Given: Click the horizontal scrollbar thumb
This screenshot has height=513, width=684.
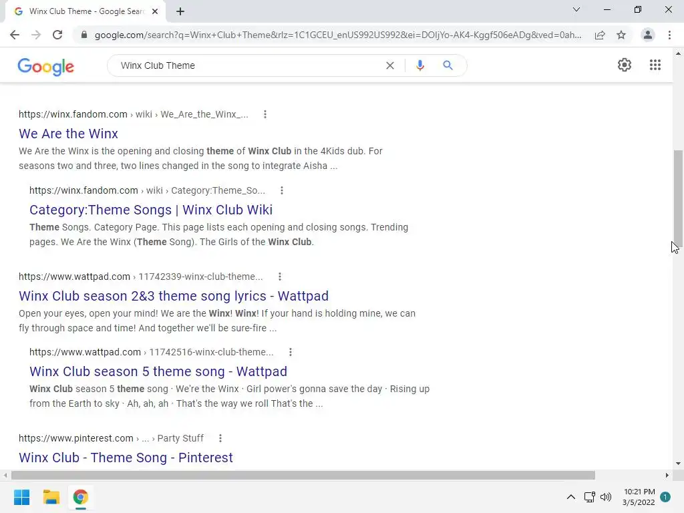Looking at the screenshot, I should pos(303,475).
